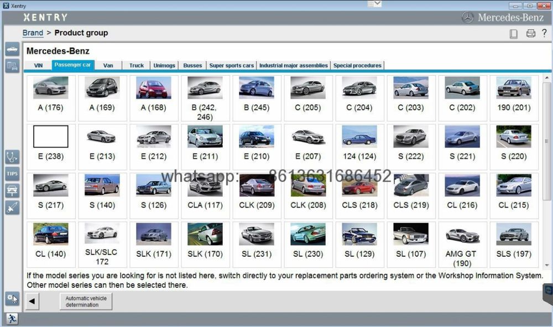Image resolution: width=553 pixels, height=327 pixels.
Task: Switch to the Van tab
Action: [x=108, y=66]
